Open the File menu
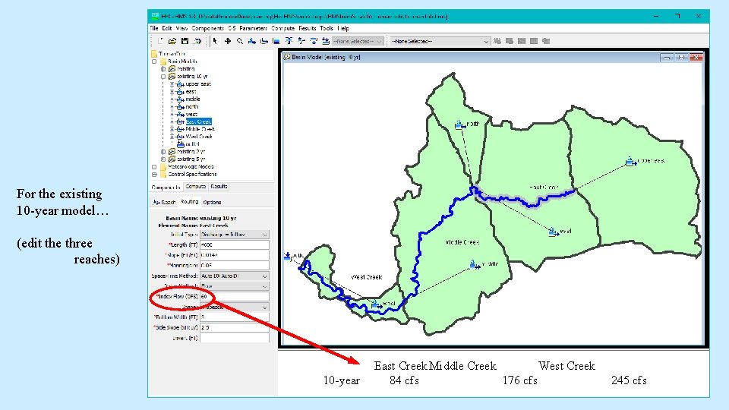This screenshot has width=729, height=410. coord(154,28)
